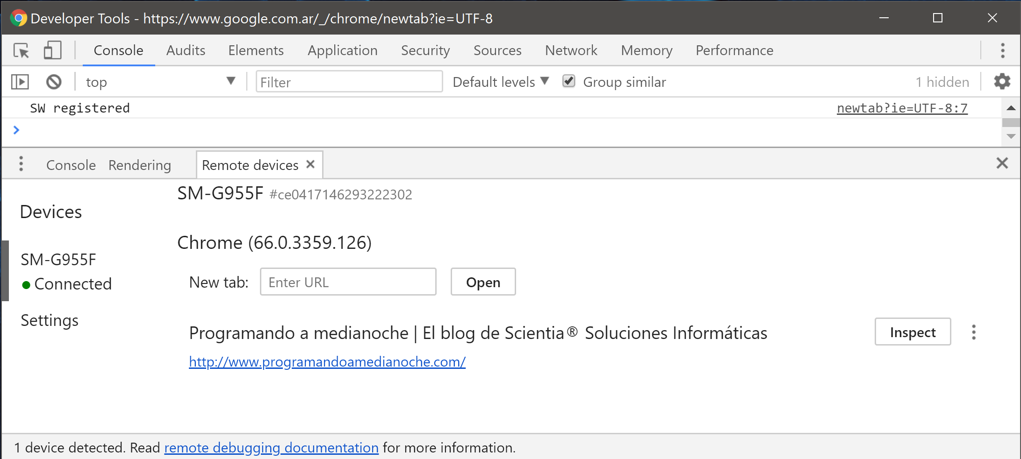Screen dimensions: 1021x459
Task: Show the console sidebar panel icon
Action: [x=20, y=82]
